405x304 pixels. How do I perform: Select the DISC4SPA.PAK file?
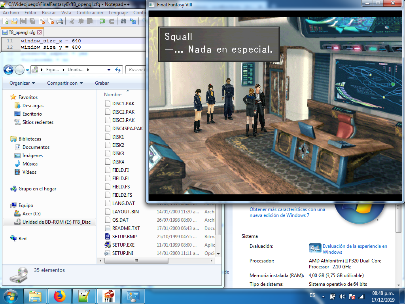[127, 129]
